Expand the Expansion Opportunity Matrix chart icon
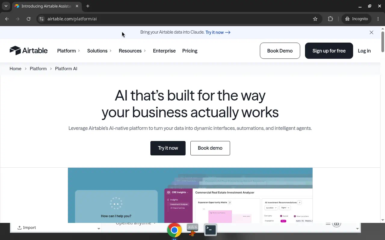 click(x=230, y=202)
